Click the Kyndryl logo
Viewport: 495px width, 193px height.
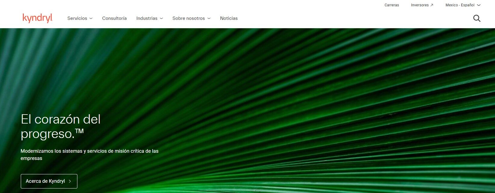click(x=38, y=18)
